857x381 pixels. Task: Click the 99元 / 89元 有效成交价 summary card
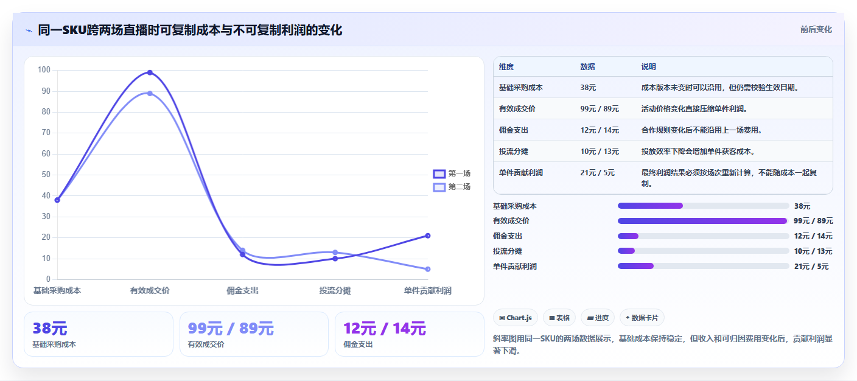point(254,334)
